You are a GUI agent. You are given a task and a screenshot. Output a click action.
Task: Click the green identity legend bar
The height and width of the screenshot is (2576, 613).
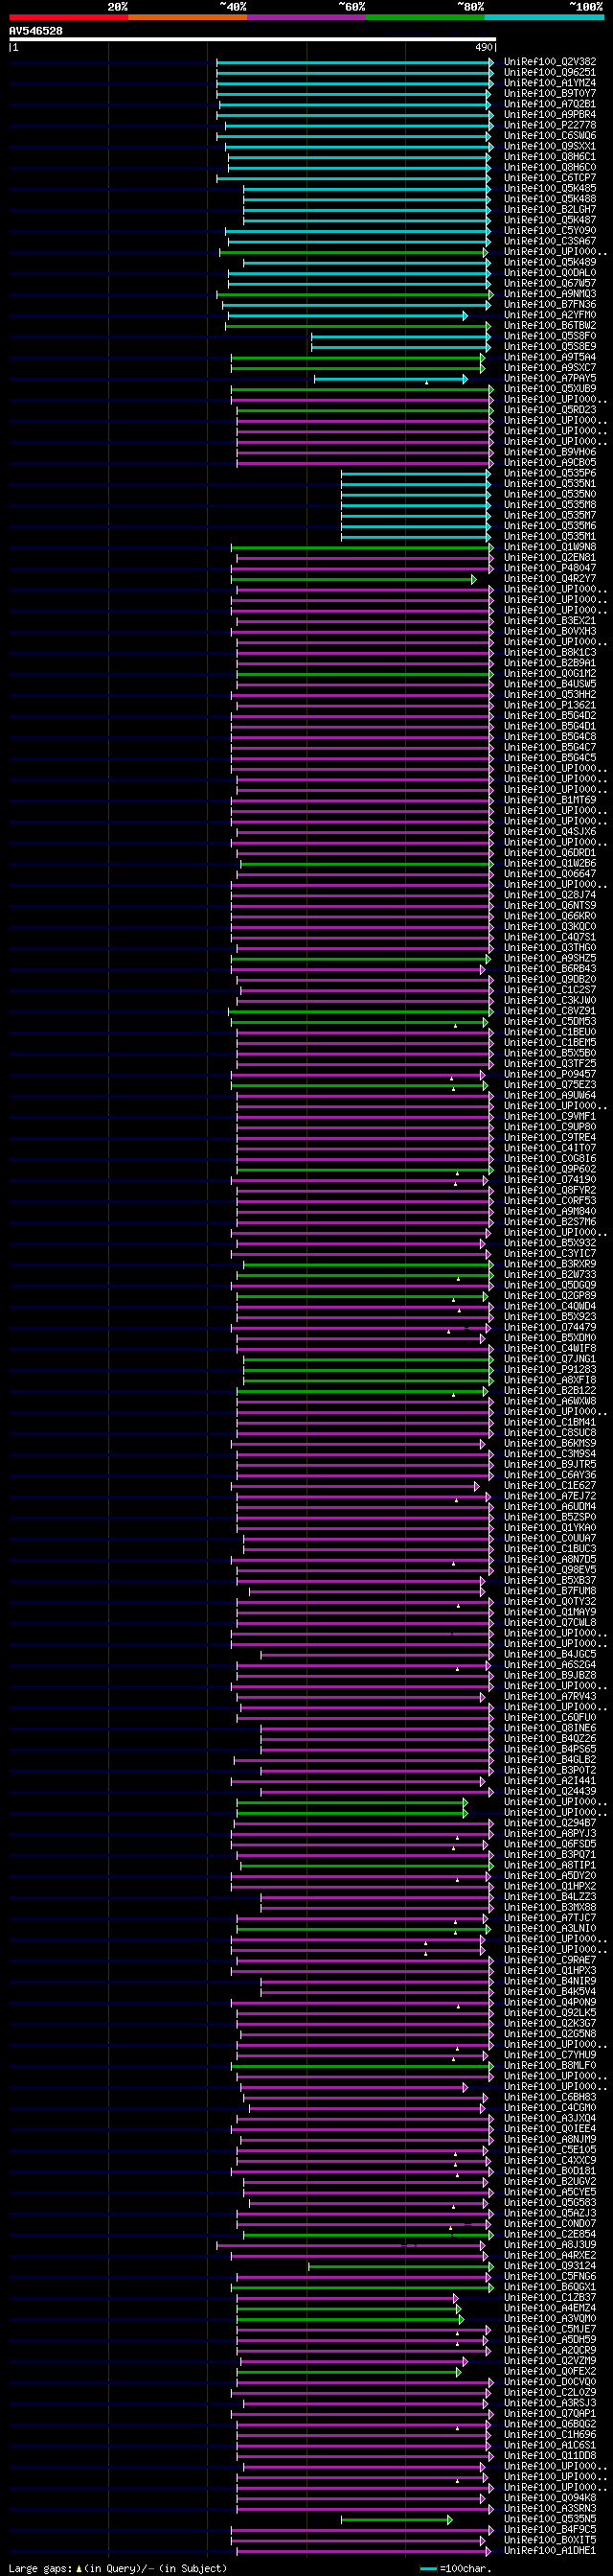coord(425,17)
